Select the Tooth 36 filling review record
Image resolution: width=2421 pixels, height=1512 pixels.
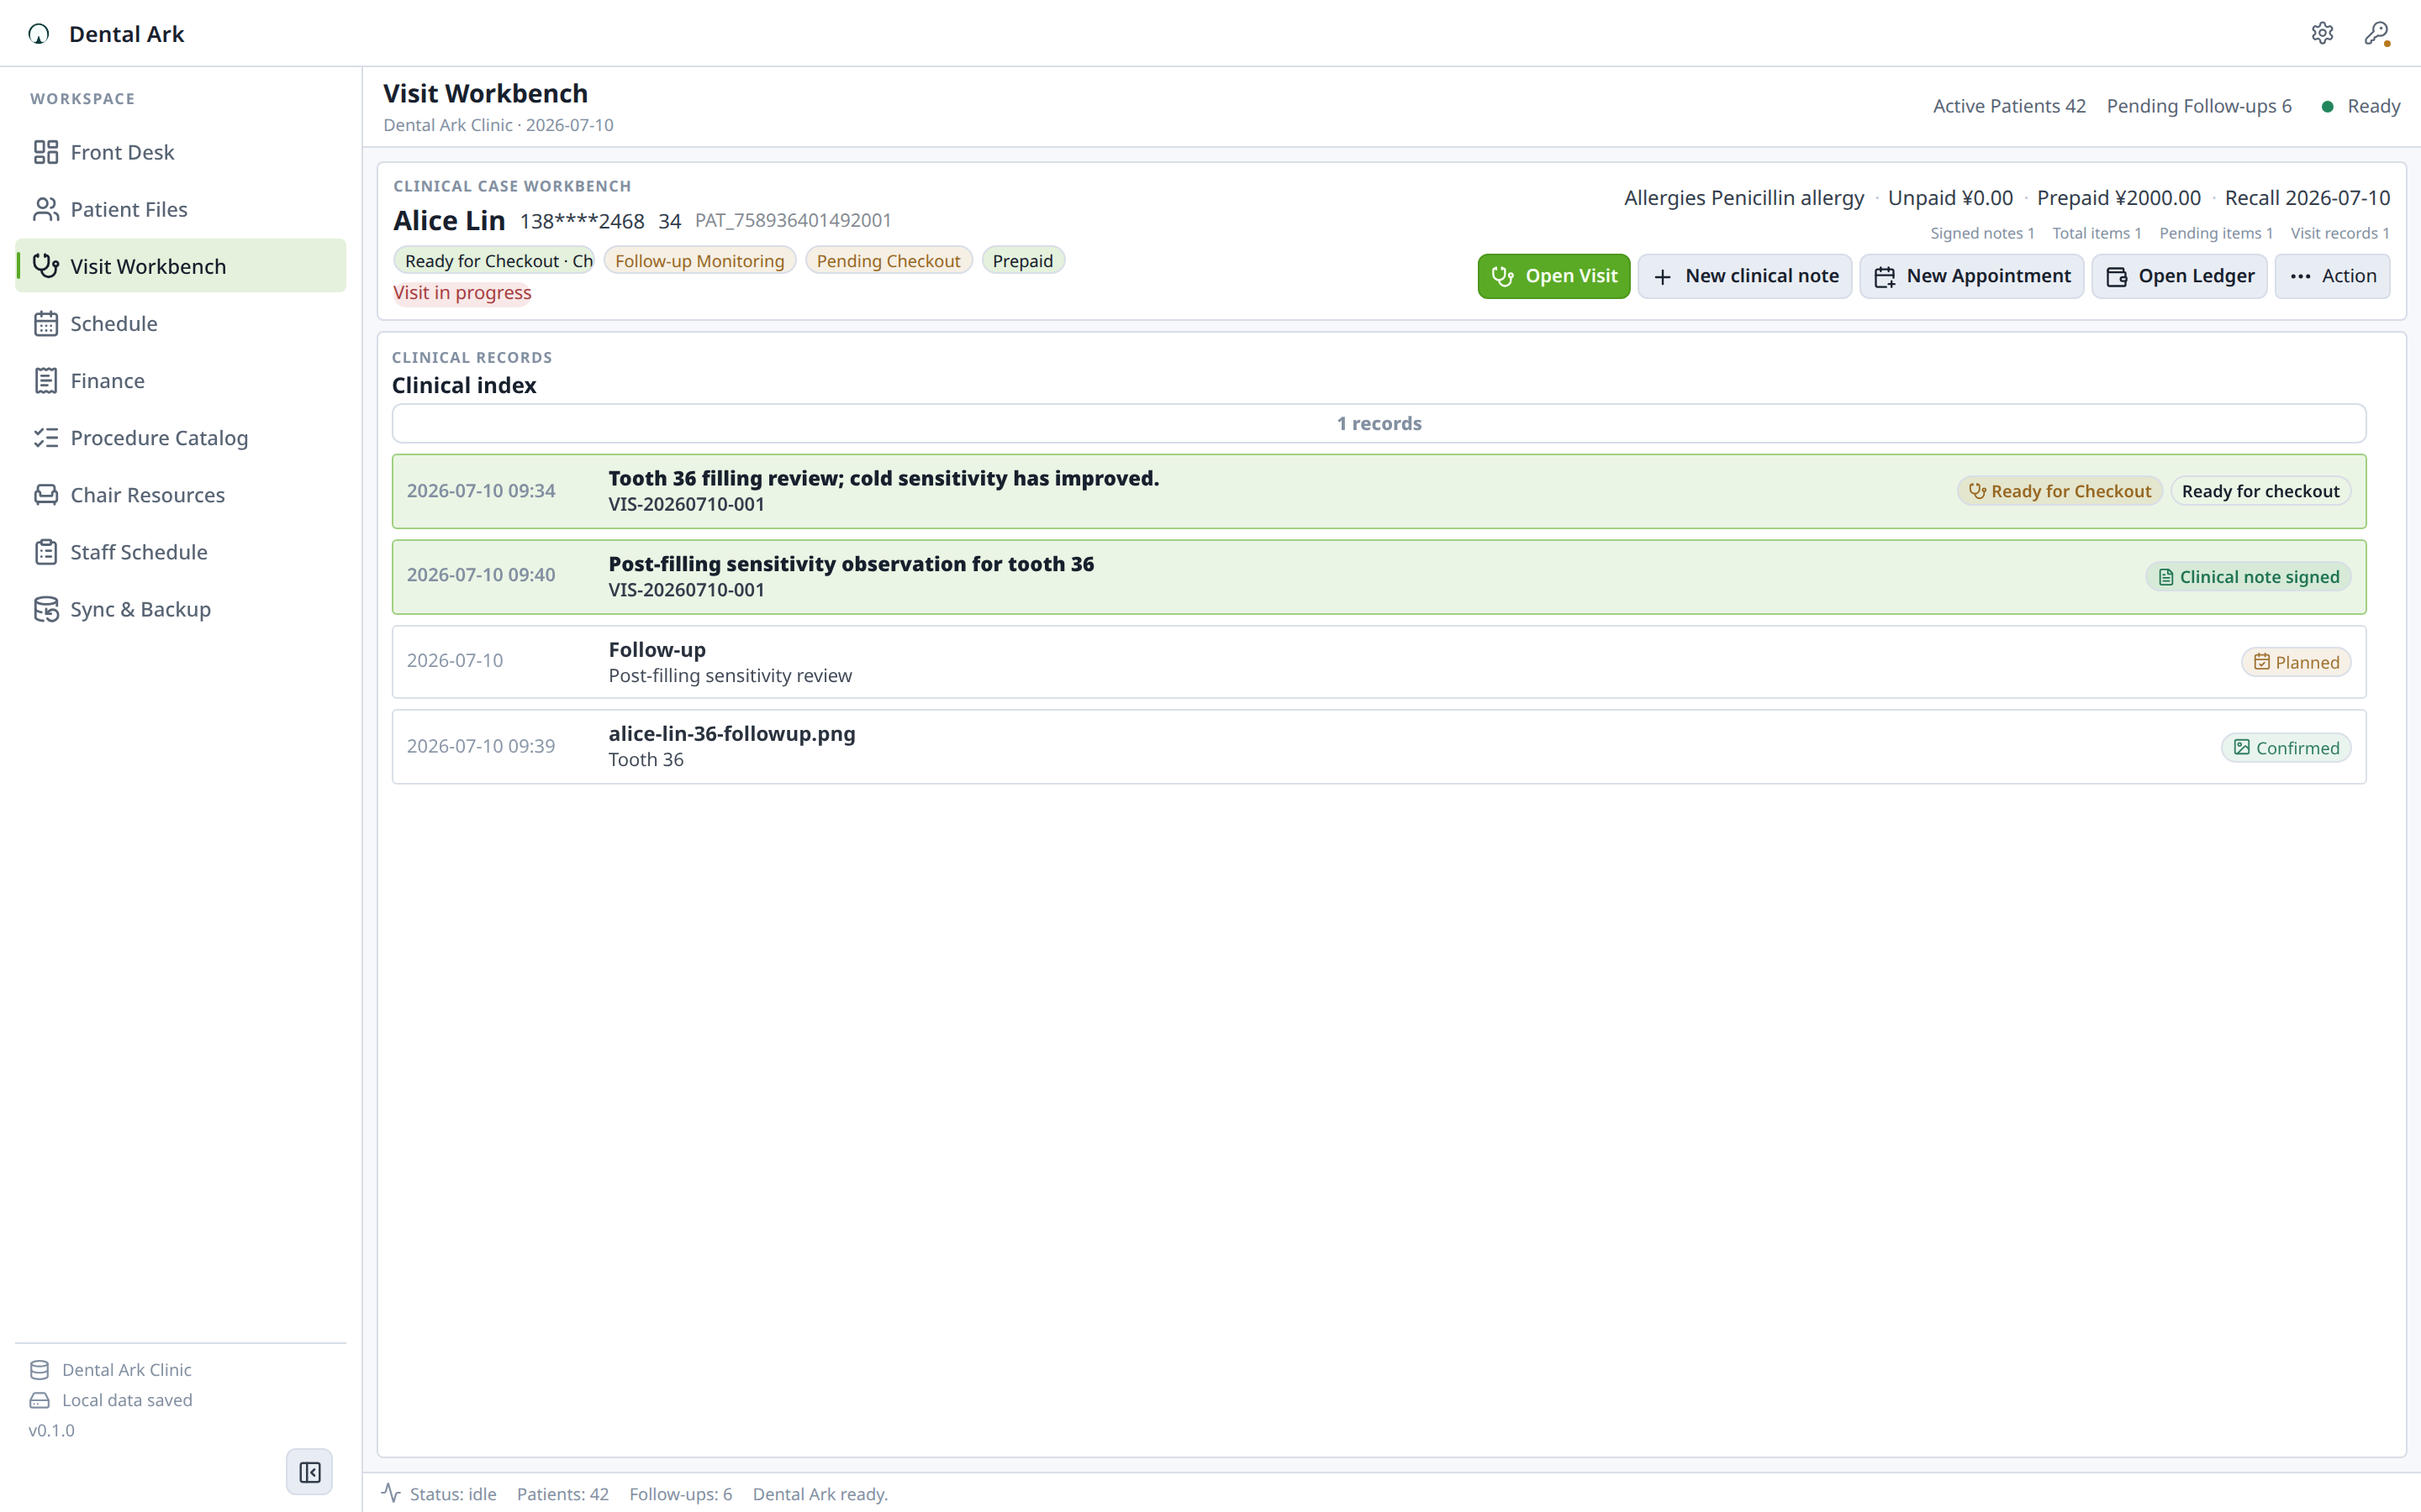point(1379,491)
